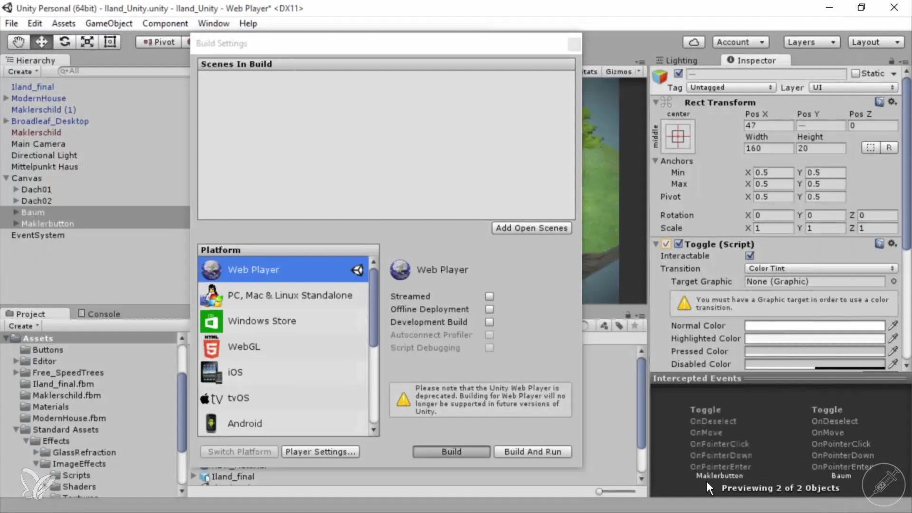Open the Layout dropdown
This screenshot has height=513, width=912.
pos(875,42)
